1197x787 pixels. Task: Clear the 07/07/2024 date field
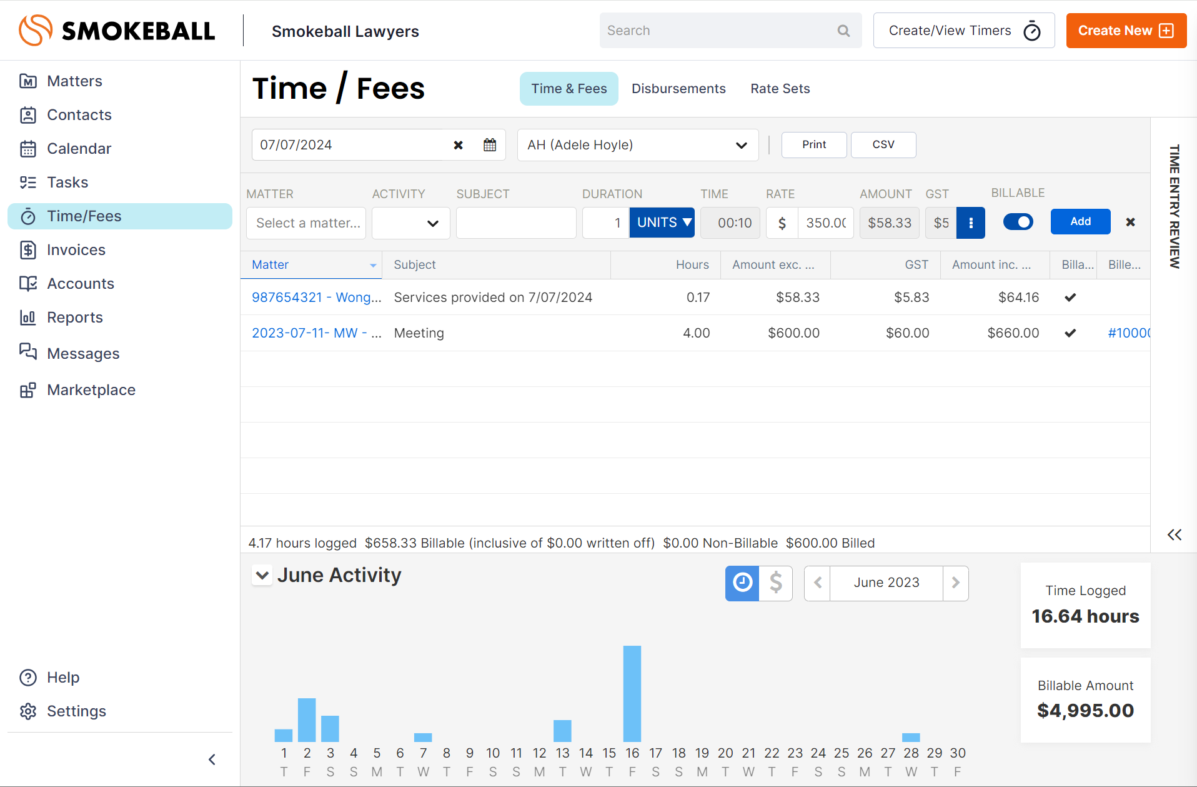tap(458, 145)
